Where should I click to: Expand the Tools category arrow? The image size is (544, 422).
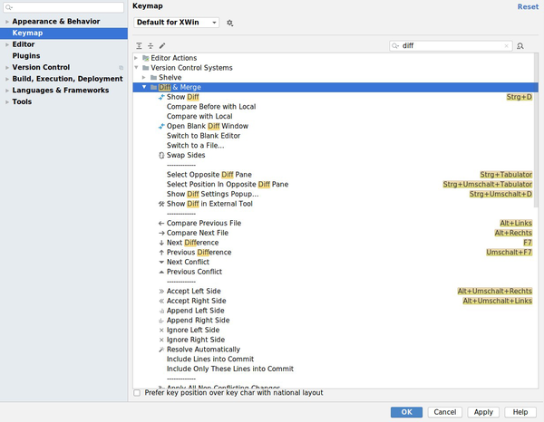pyautogui.click(x=7, y=101)
